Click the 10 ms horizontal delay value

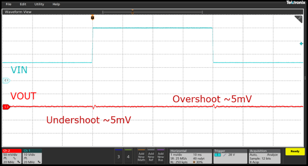[197, 155]
